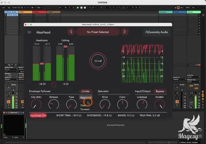The width and height of the screenshot is (206, 144).
Task: Click the TRUE PEAK readout
Action: (150, 115)
